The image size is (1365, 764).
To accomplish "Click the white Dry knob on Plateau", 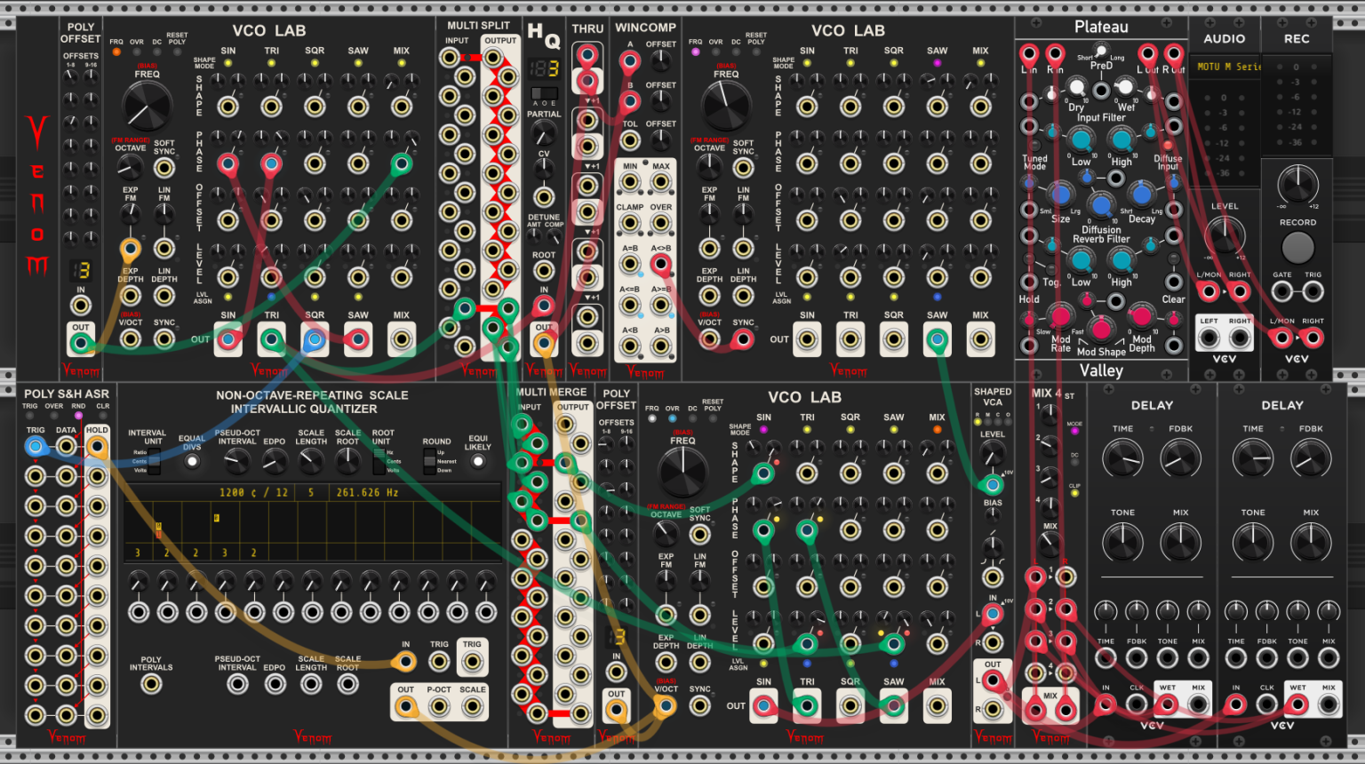I will click(x=1076, y=87).
